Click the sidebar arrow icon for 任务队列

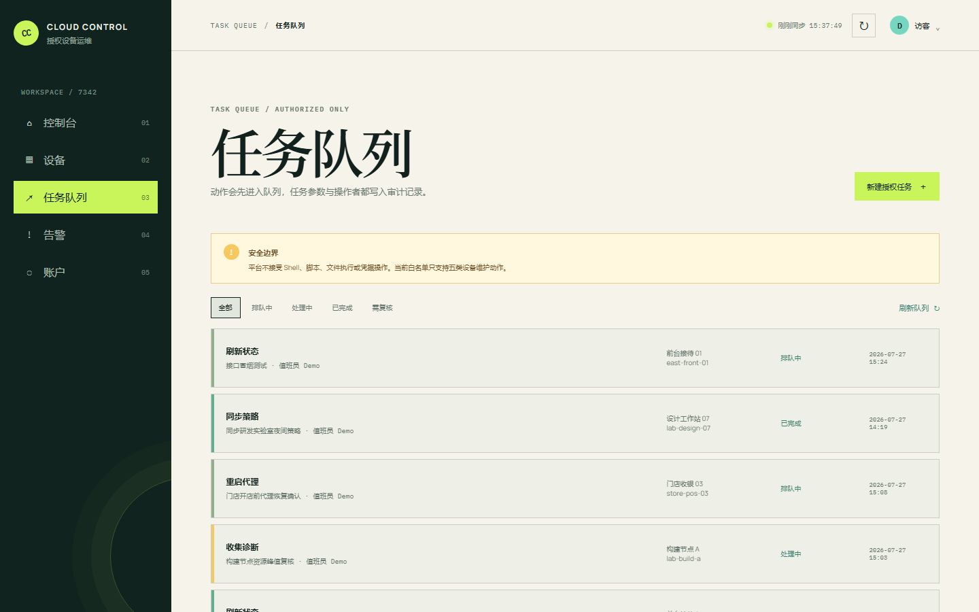pyautogui.click(x=29, y=198)
